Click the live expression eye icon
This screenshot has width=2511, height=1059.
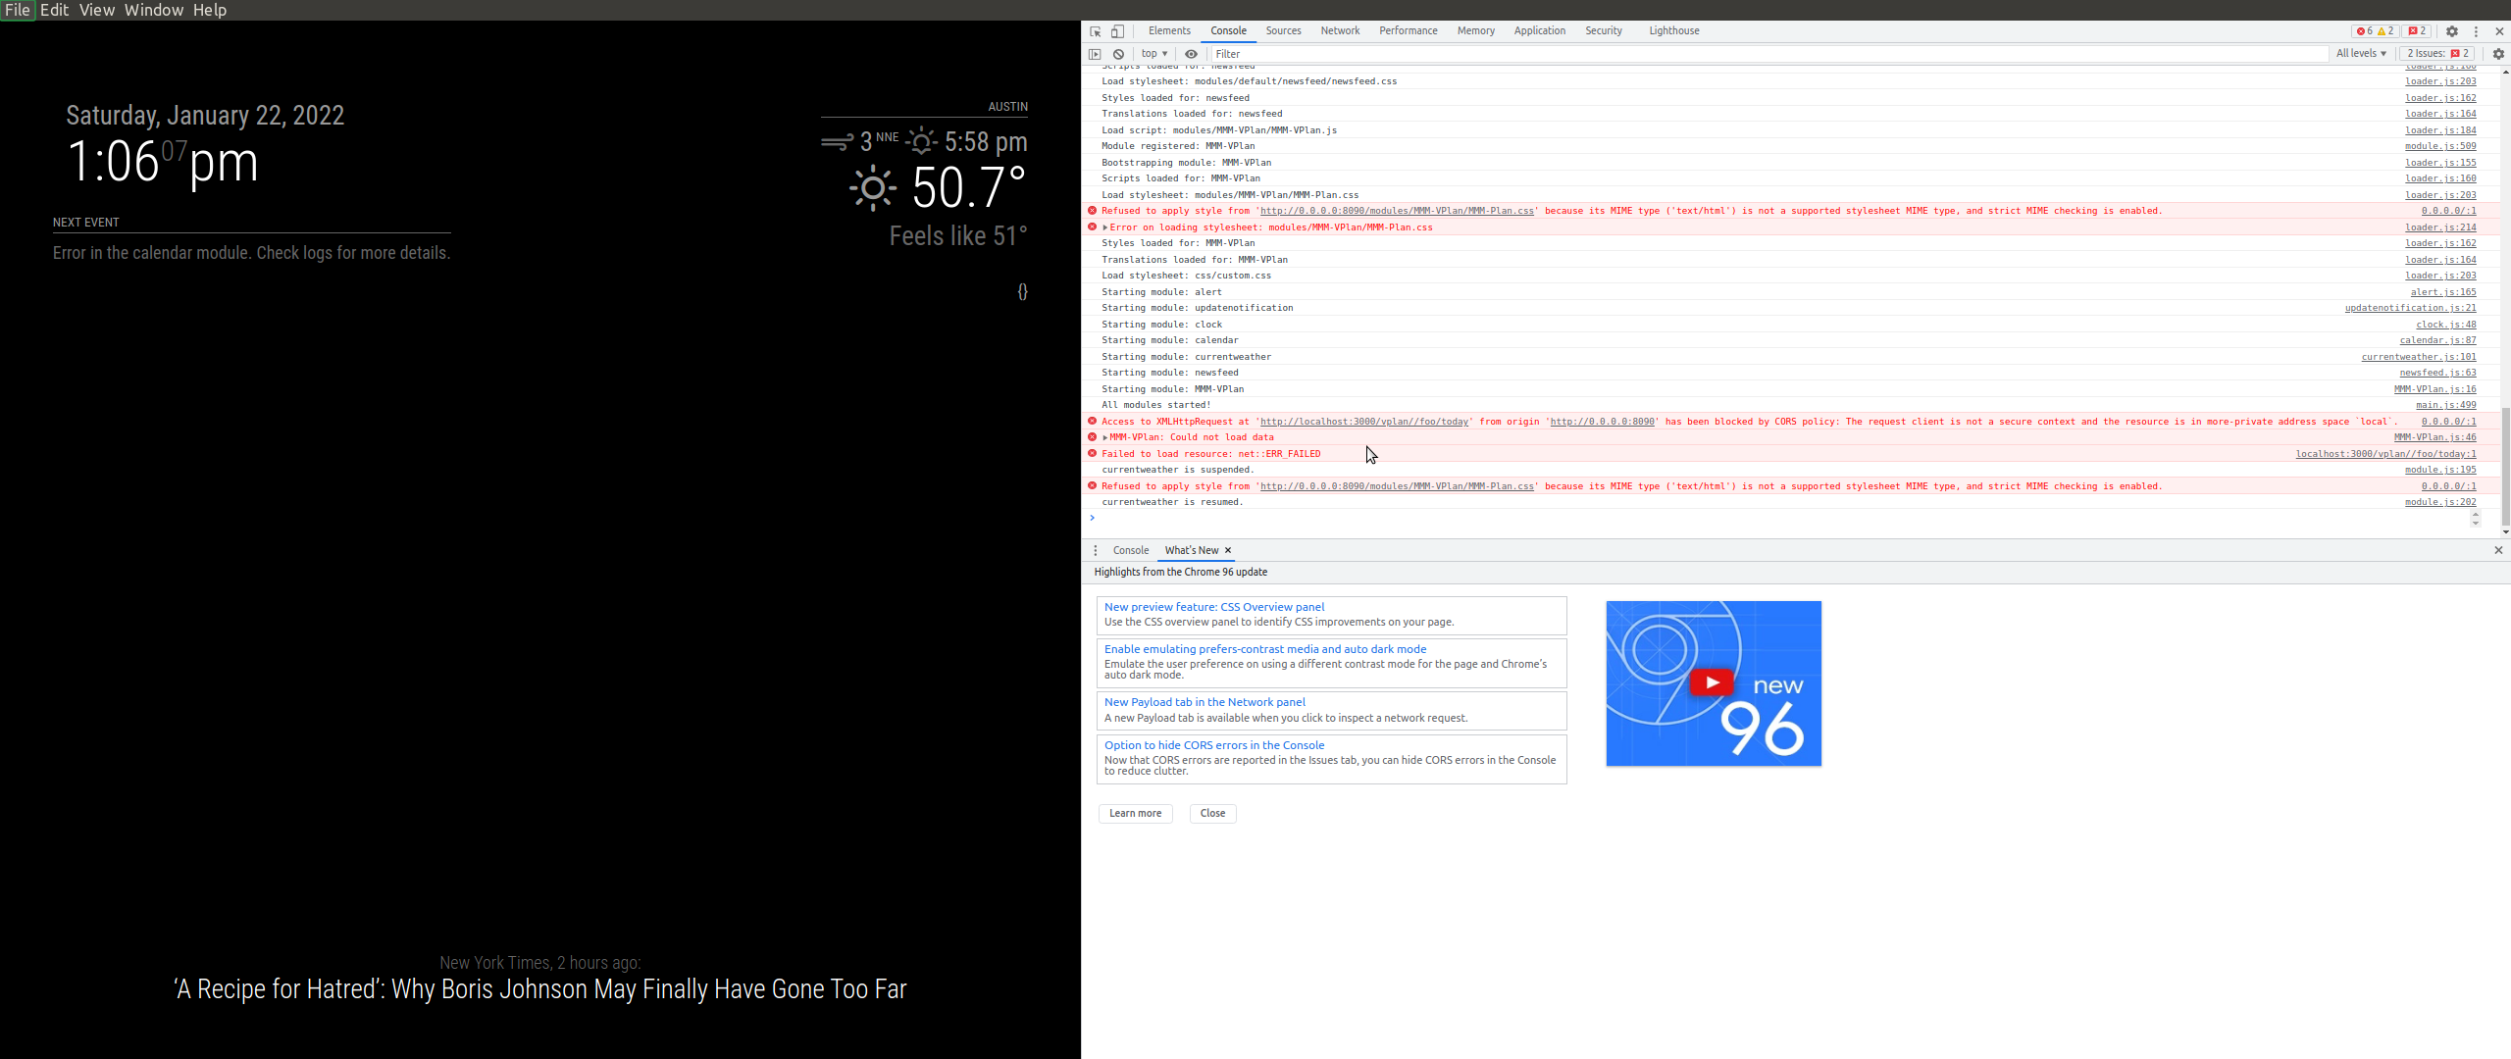pyautogui.click(x=1191, y=54)
